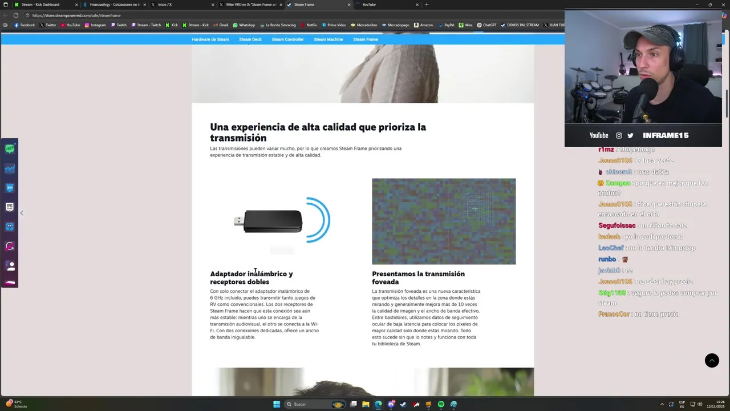This screenshot has height=411, width=730.
Task: Open Discord from the taskbar
Action: [391, 404]
